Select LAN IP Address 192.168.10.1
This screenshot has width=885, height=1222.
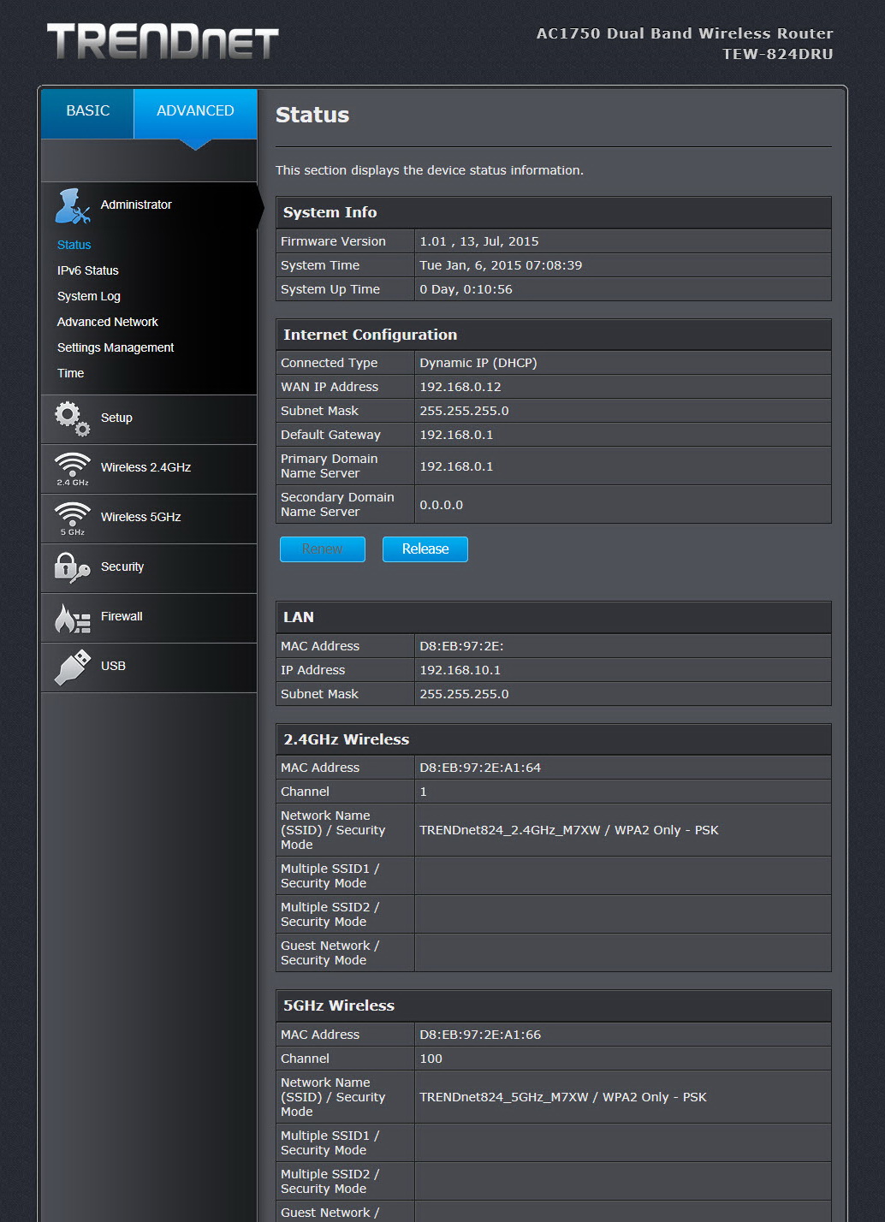pos(460,670)
